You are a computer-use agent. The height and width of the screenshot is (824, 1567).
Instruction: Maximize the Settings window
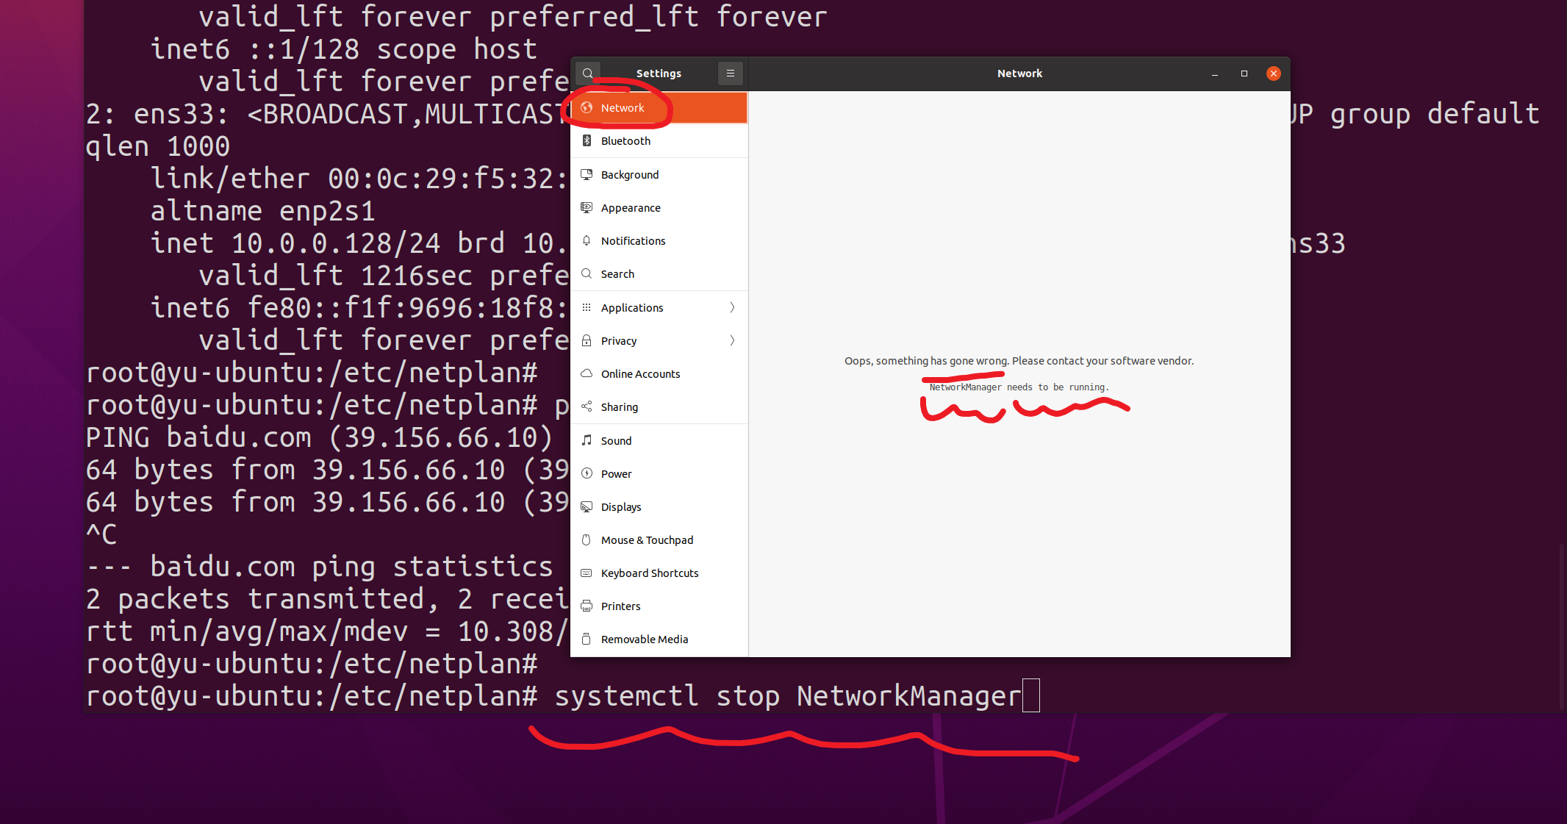tap(1244, 74)
